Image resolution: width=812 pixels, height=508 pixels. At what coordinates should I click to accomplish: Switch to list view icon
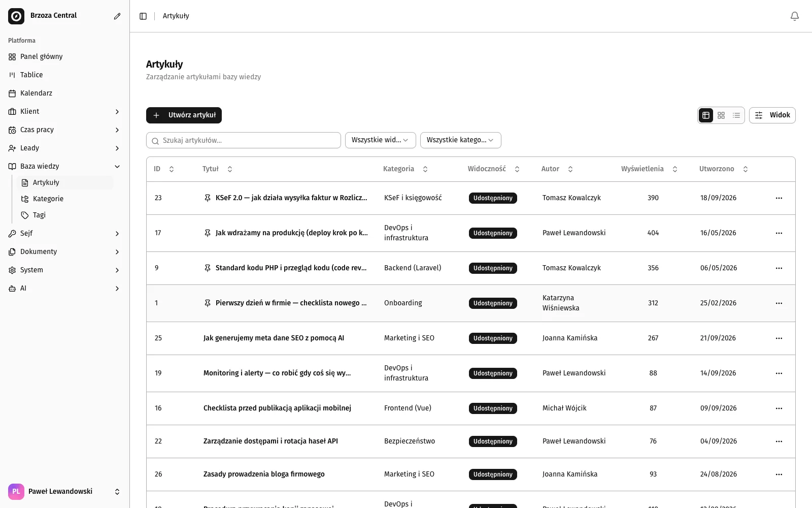click(736, 115)
